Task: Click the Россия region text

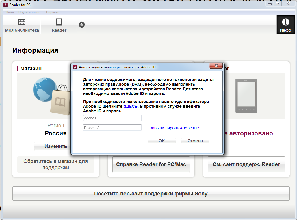Action: point(55,133)
